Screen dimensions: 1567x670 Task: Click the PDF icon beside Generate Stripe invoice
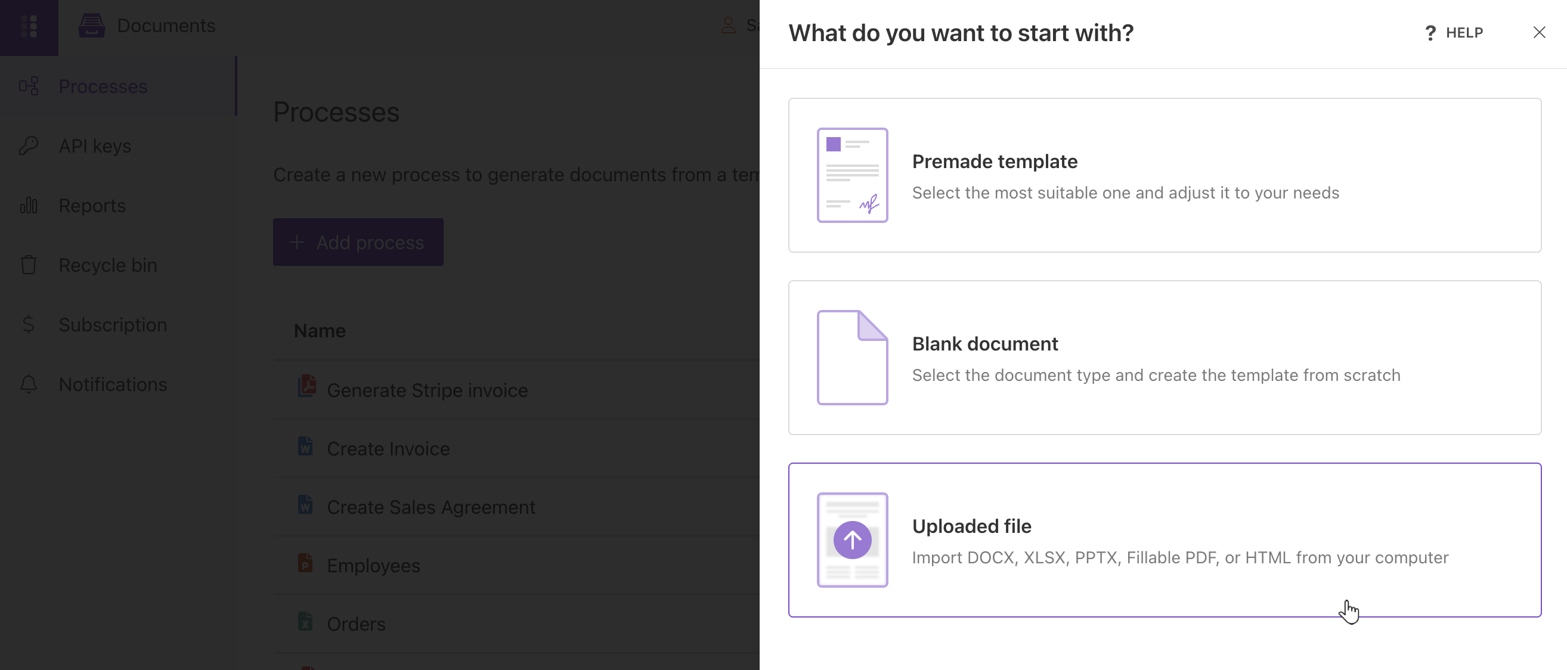(x=306, y=386)
